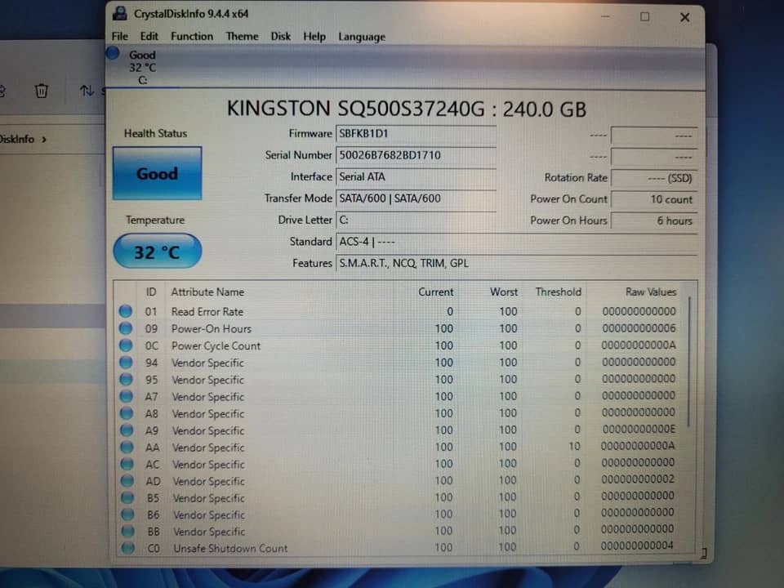Click the trash icon in the background window

(x=42, y=91)
